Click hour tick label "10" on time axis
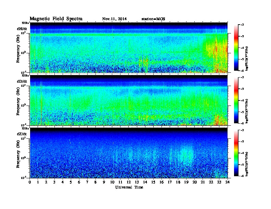Image resolution: width=271 pixels, height=209 pixels. tap(112, 182)
